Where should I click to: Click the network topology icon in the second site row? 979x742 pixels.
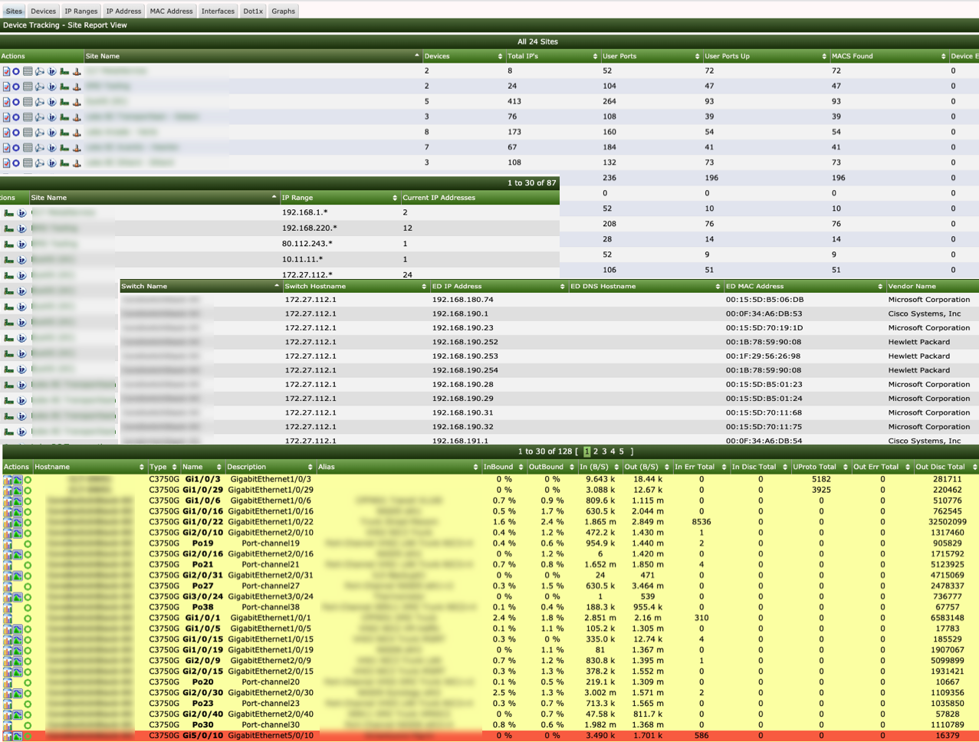[40, 87]
